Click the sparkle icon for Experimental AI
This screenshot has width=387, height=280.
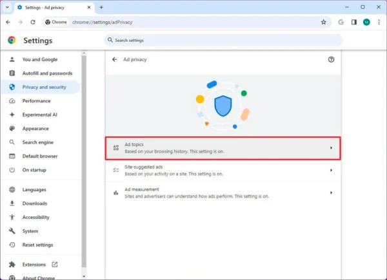pos(12,115)
